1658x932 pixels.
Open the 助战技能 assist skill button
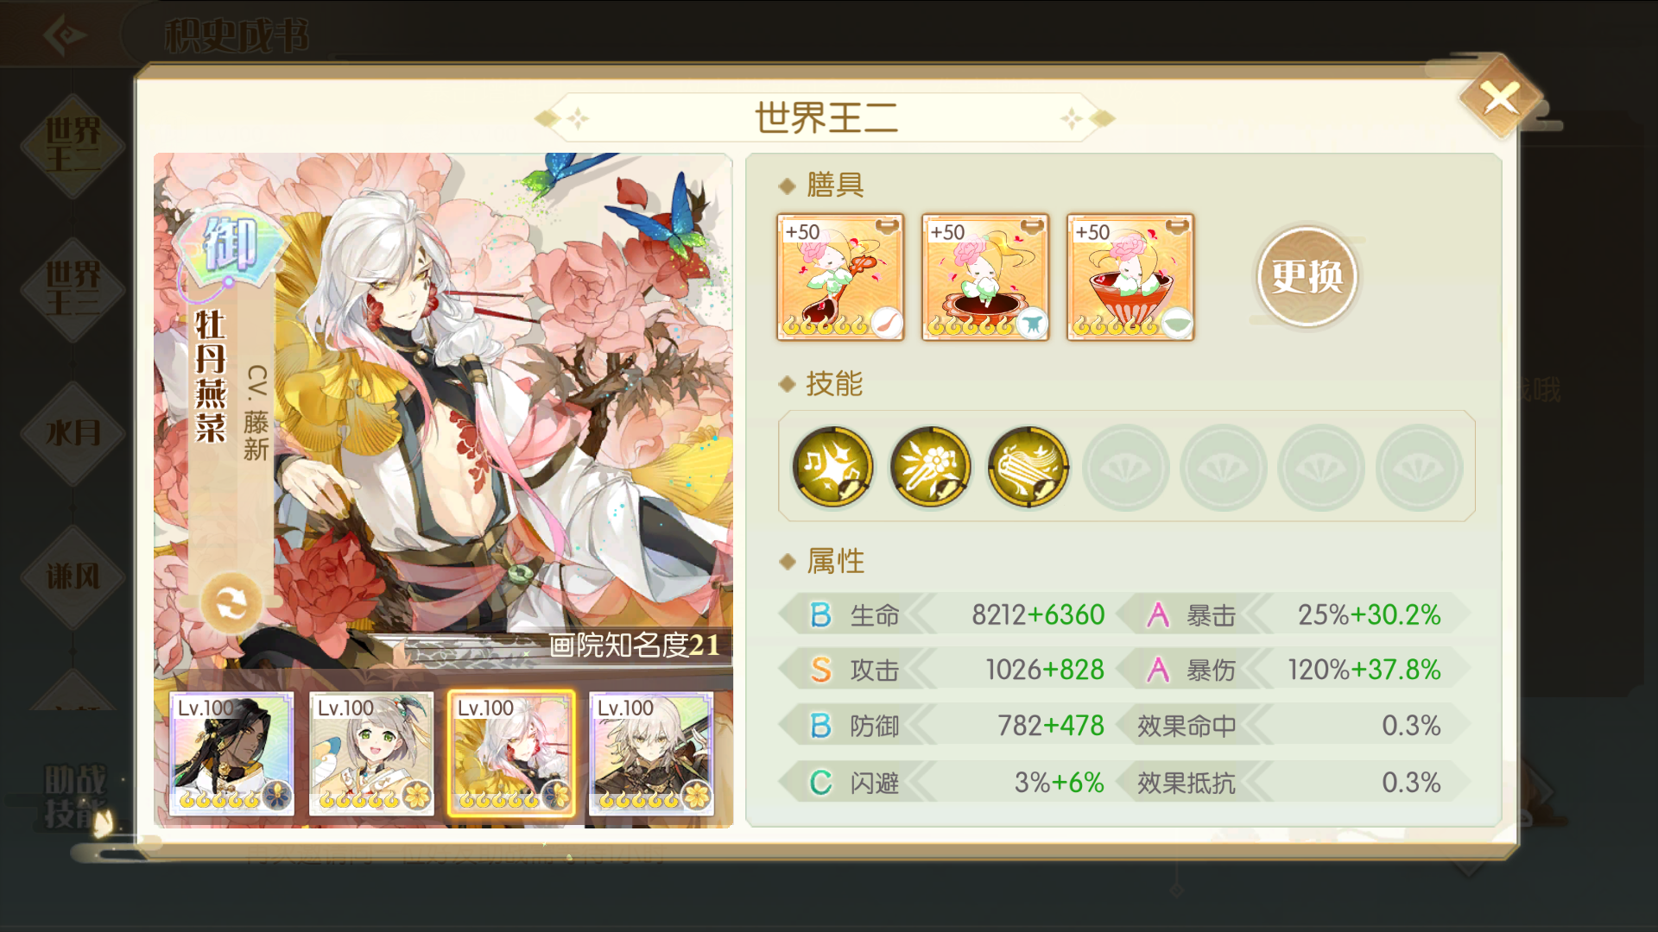(76, 797)
